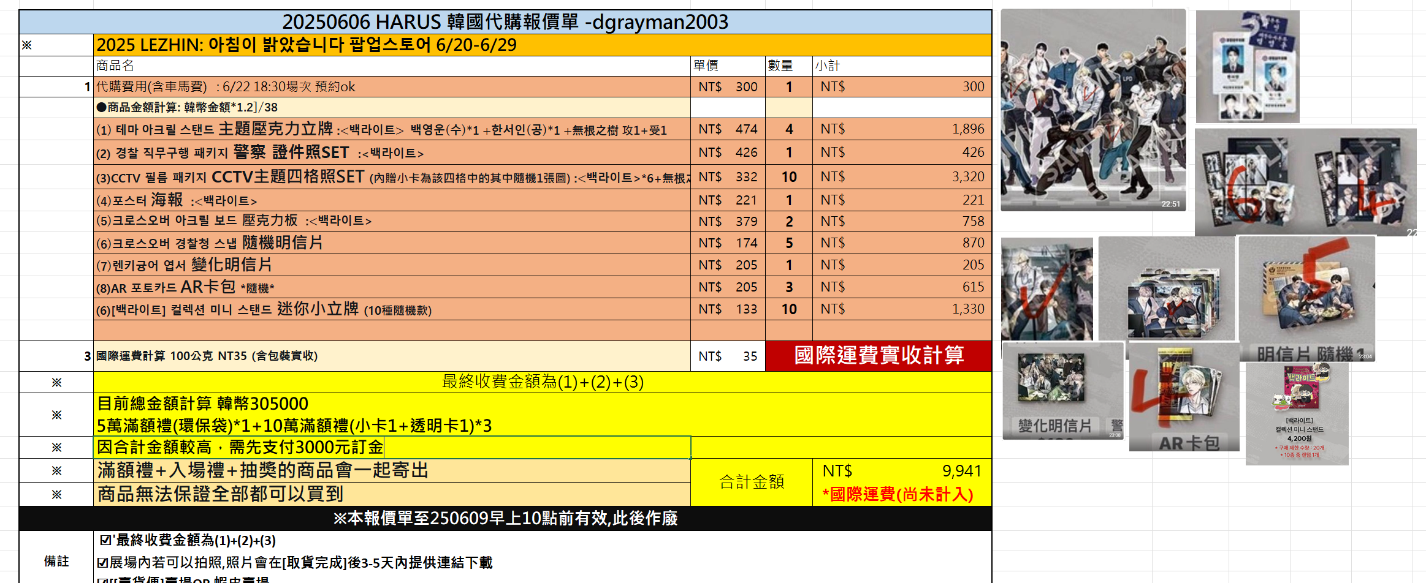Select the 'NT$ 35' shipping rate cell

click(728, 356)
